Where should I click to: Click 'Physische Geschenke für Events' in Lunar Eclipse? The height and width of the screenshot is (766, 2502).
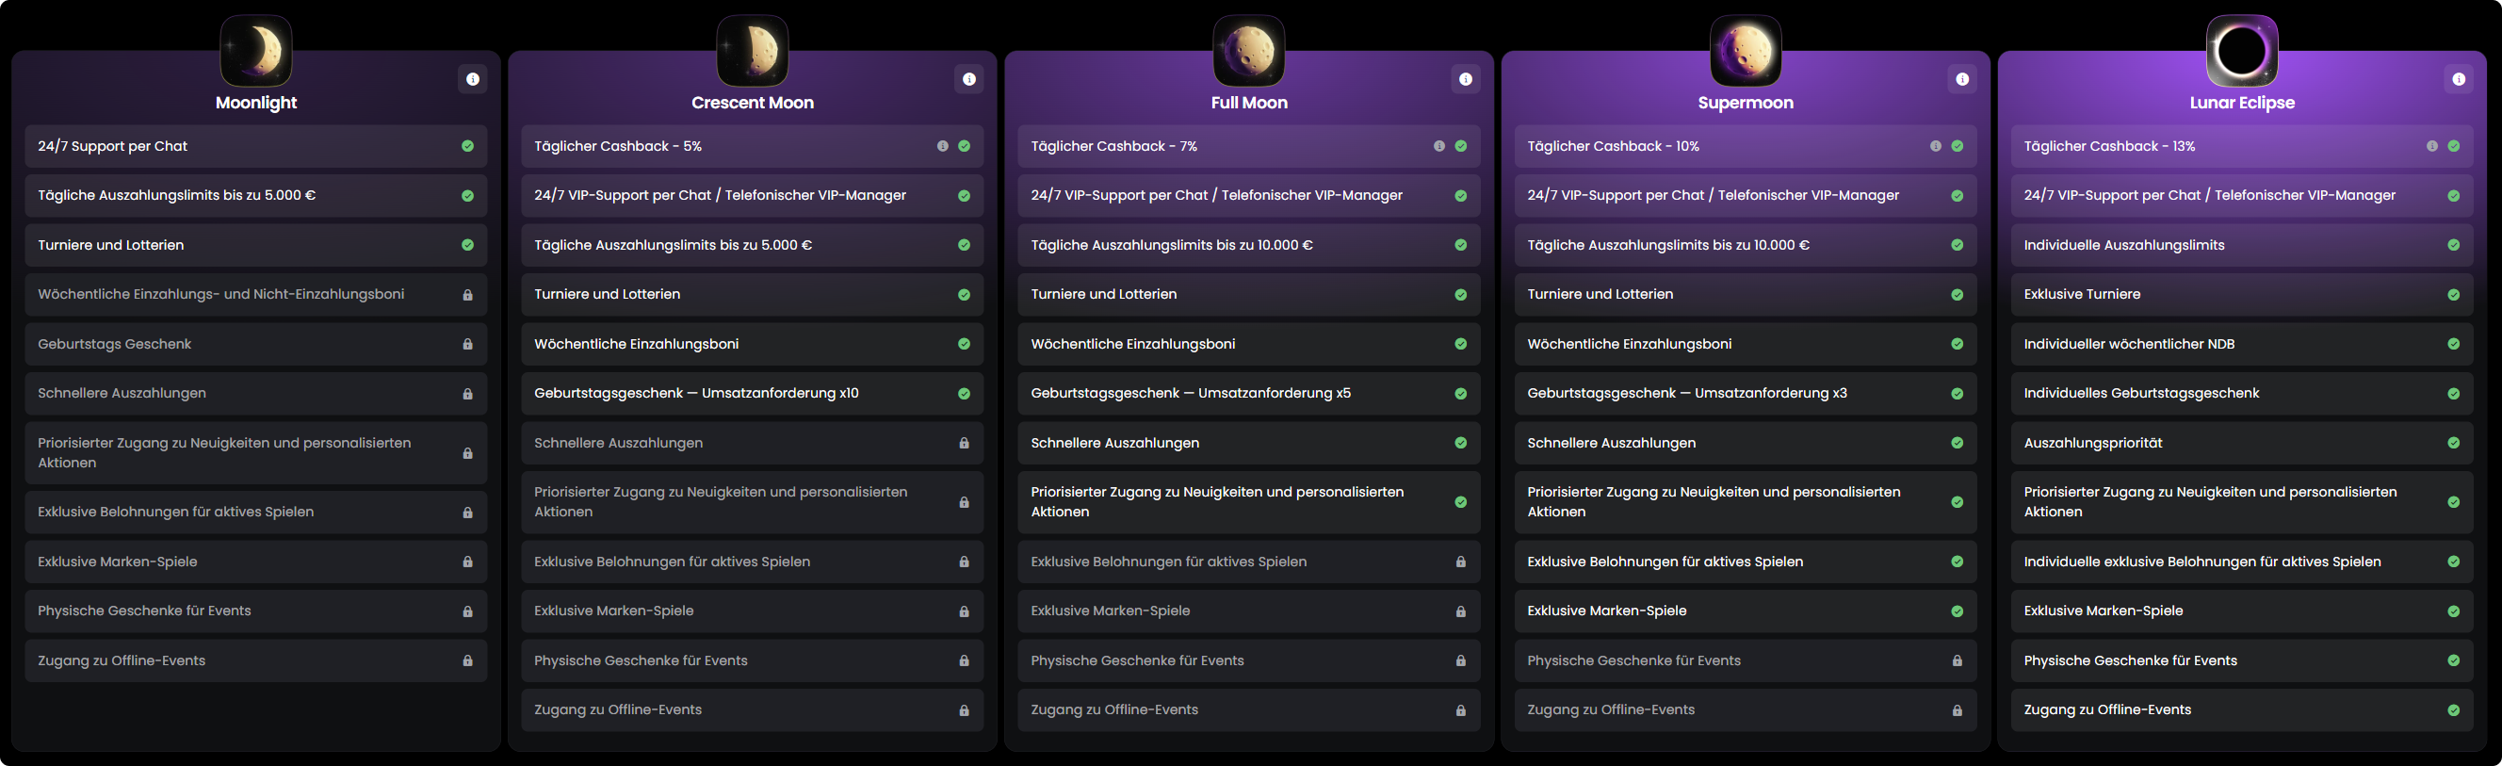coord(2130,661)
